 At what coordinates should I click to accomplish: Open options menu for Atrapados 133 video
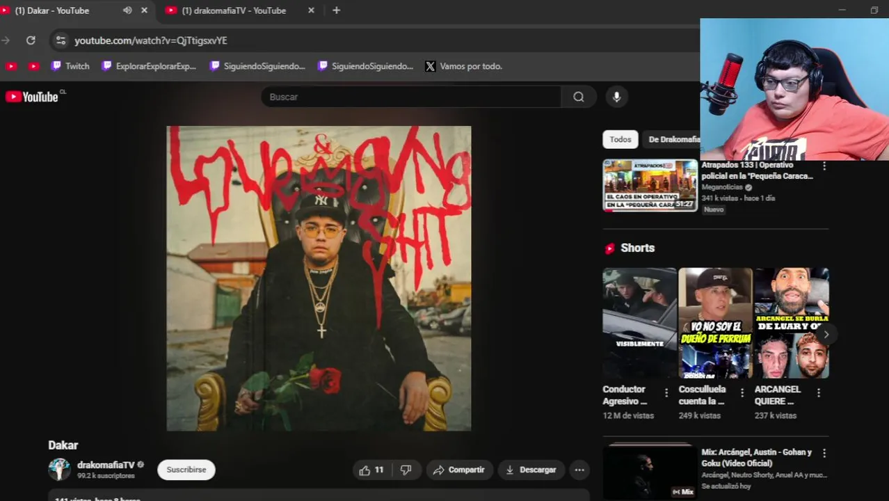(824, 166)
